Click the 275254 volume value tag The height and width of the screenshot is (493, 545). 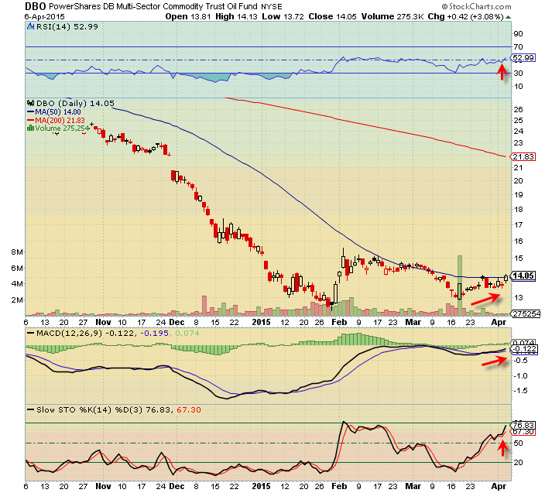pos(526,313)
